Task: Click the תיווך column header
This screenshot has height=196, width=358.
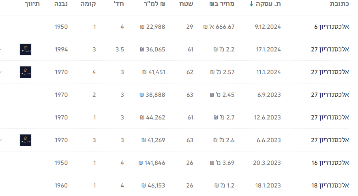Action: tap(32, 4)
